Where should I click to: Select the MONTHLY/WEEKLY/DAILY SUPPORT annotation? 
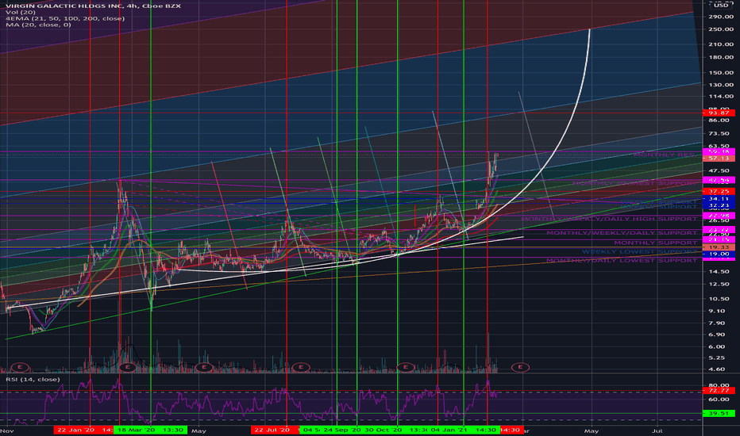point(622,233)
